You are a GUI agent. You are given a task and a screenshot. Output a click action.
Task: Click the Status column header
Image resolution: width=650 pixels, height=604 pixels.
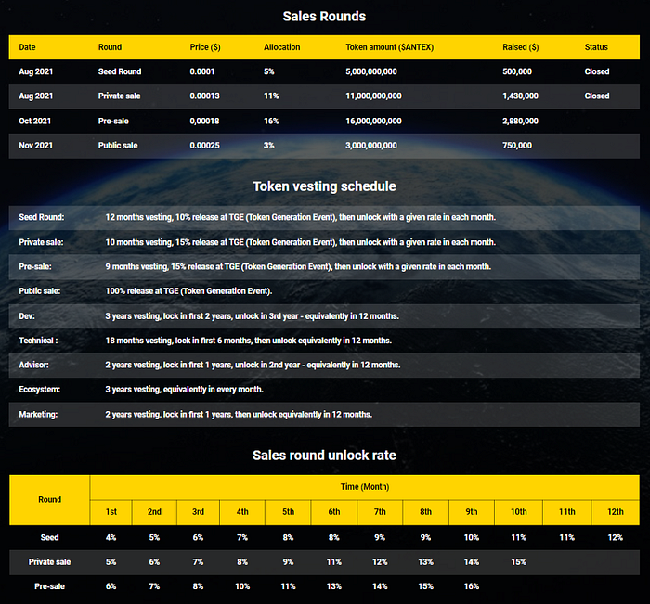pyautogui.click(x=596, y=47)
